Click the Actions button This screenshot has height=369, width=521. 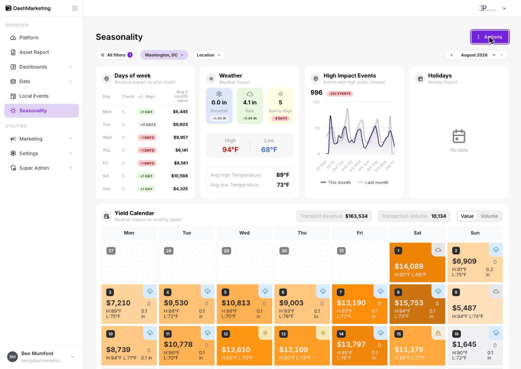click(490, 37)
